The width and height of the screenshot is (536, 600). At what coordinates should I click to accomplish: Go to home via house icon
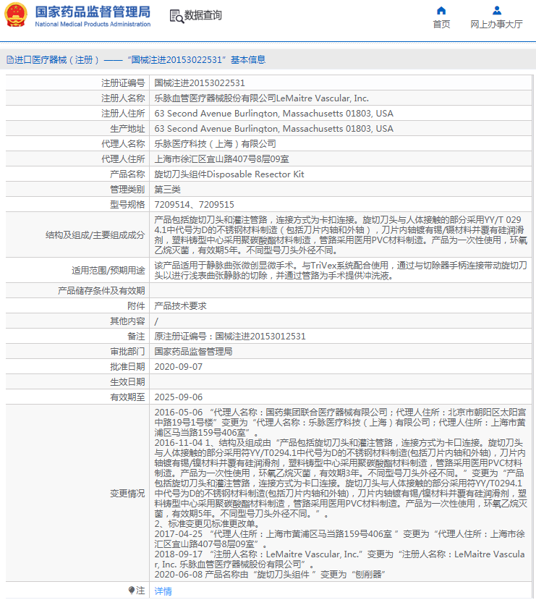441,10
